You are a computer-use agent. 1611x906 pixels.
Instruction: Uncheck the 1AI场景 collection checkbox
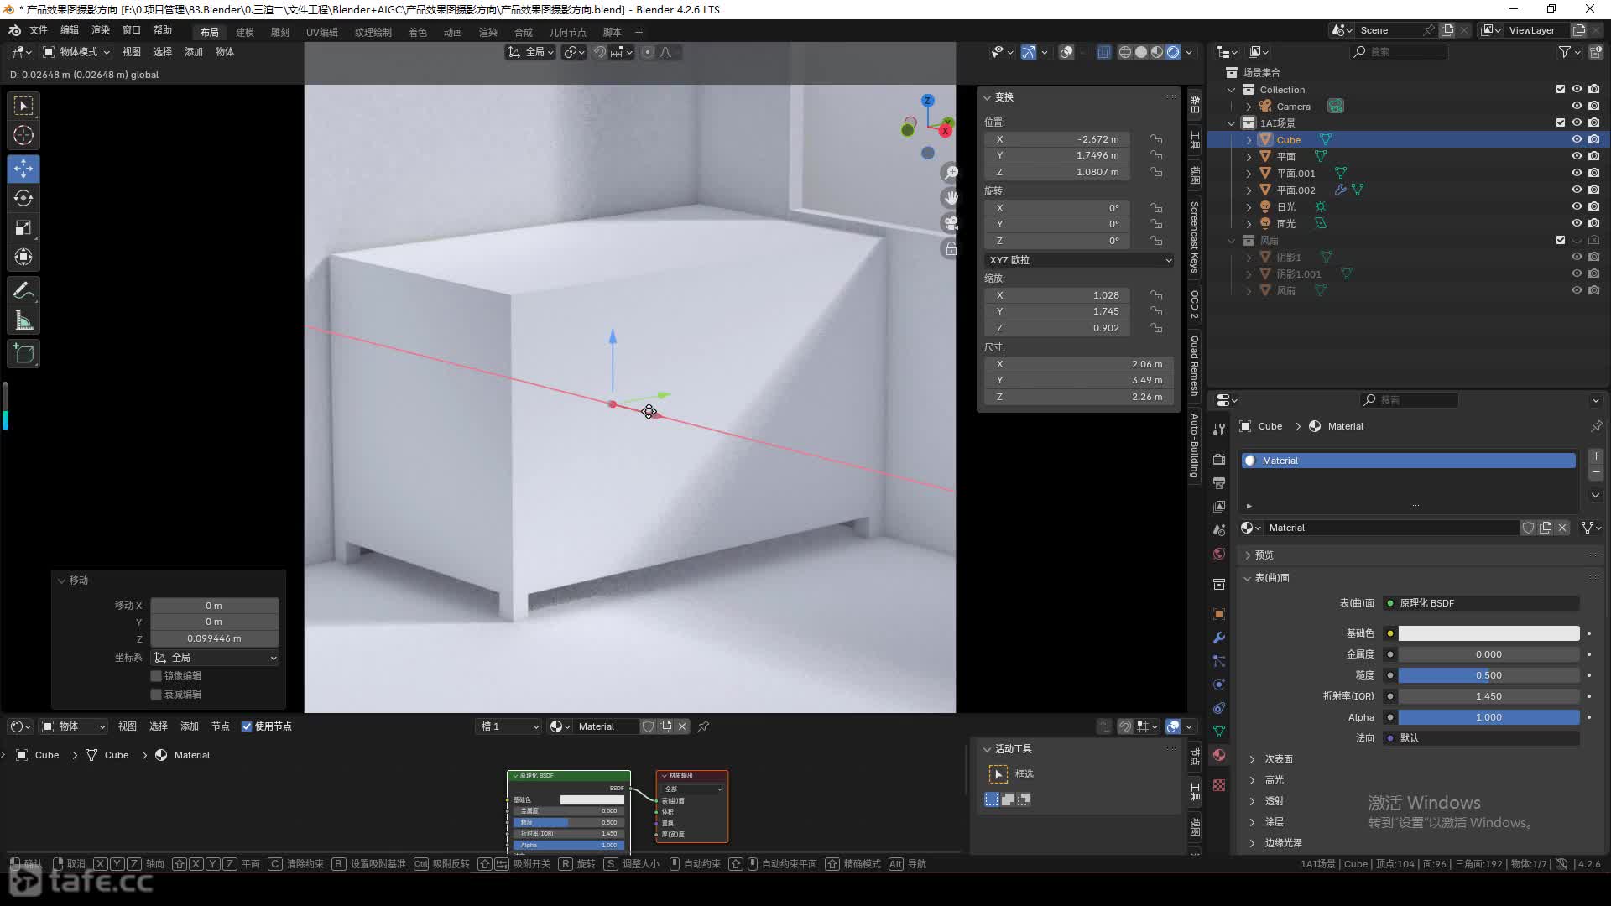click(x=1560, y=122)
